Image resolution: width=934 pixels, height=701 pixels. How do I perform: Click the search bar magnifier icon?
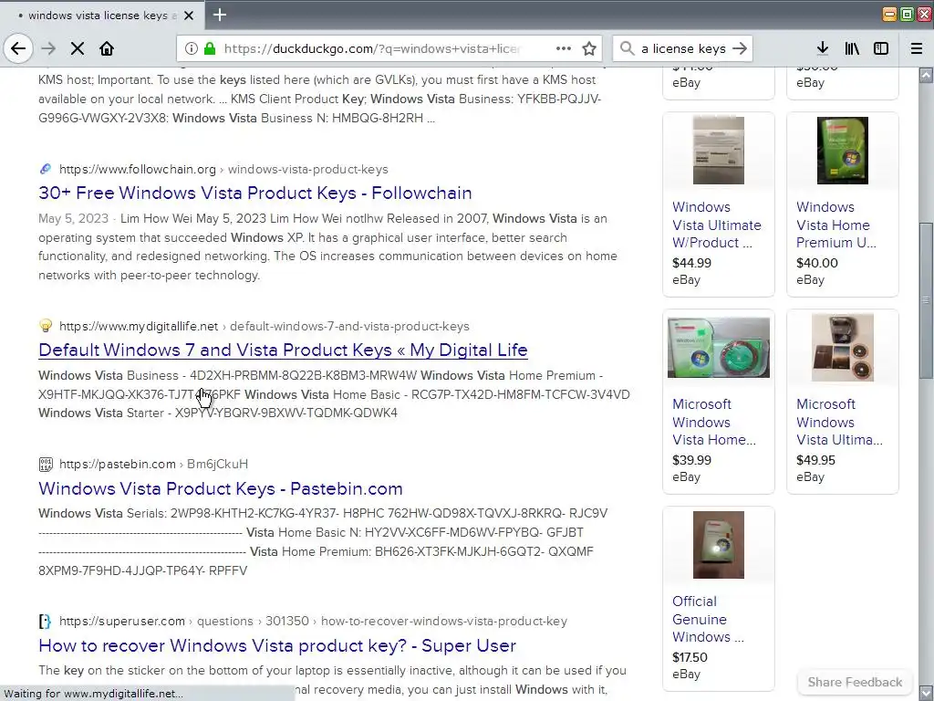tap(628, 48)
